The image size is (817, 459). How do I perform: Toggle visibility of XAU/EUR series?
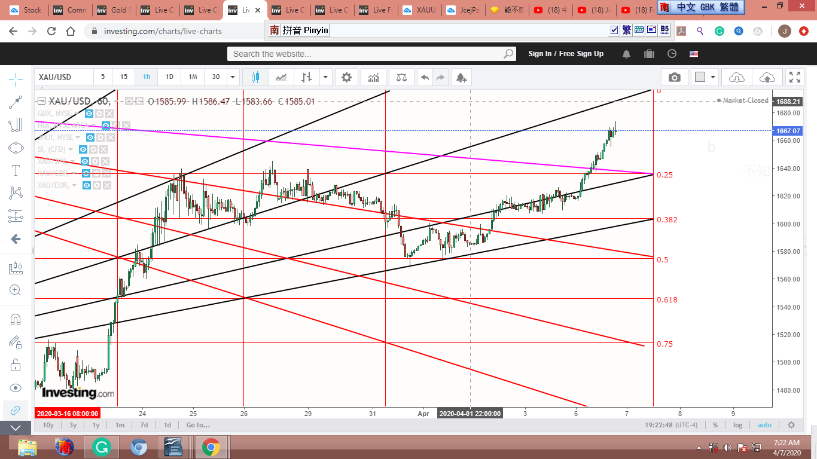click(x=87, y=185)
